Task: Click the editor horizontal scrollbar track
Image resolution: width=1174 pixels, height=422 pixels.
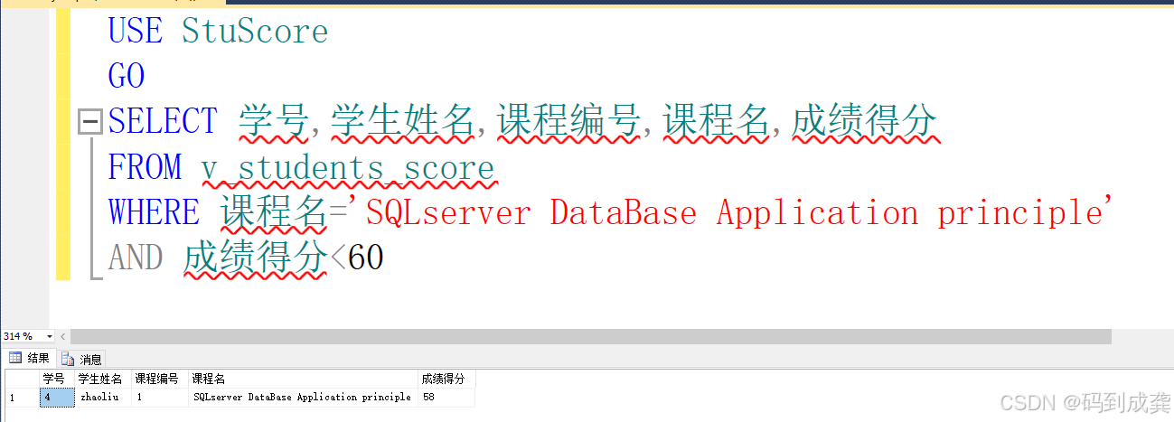Action: [x=587, y=336]
